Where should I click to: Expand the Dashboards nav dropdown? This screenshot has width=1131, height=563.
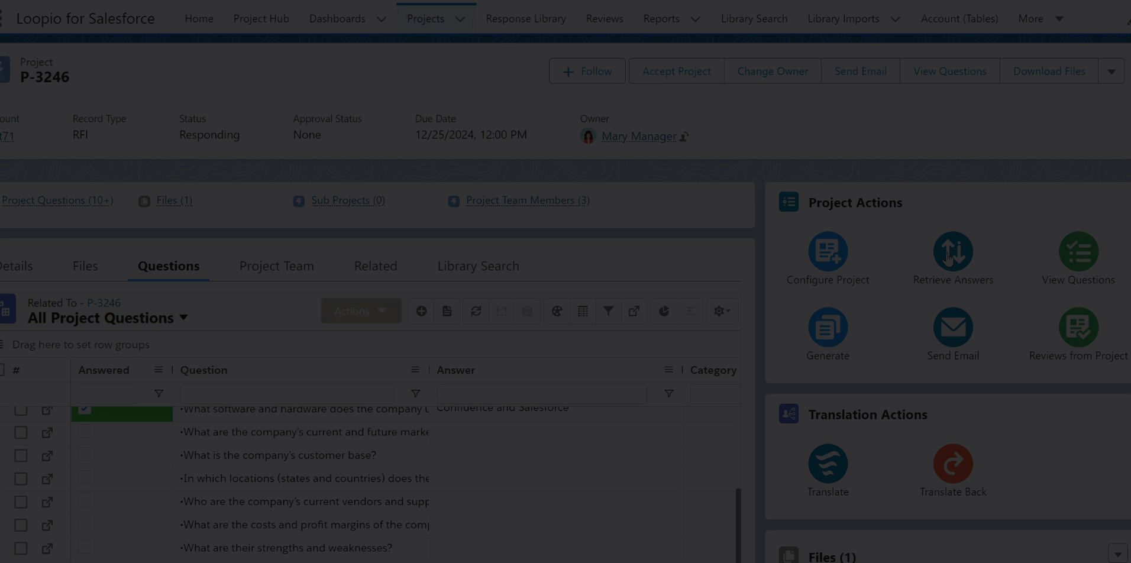coord(382,19)
